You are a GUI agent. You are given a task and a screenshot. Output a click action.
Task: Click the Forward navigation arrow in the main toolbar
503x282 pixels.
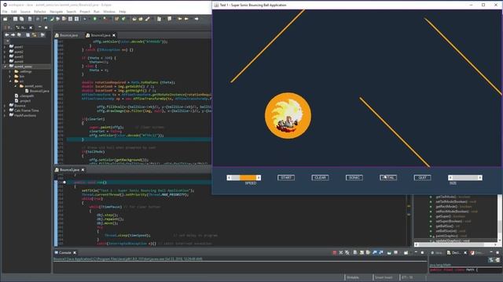196,19
